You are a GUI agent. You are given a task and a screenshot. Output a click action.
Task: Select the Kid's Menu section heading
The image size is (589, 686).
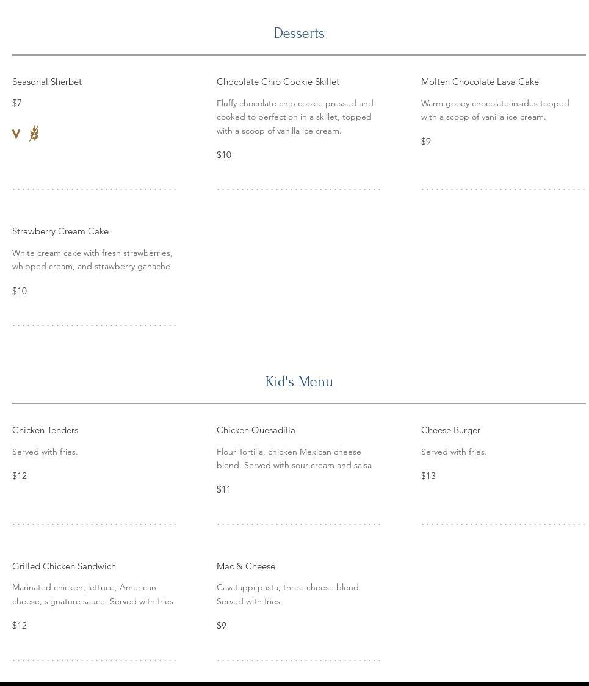pyautogui.click(x=299, y=382)
